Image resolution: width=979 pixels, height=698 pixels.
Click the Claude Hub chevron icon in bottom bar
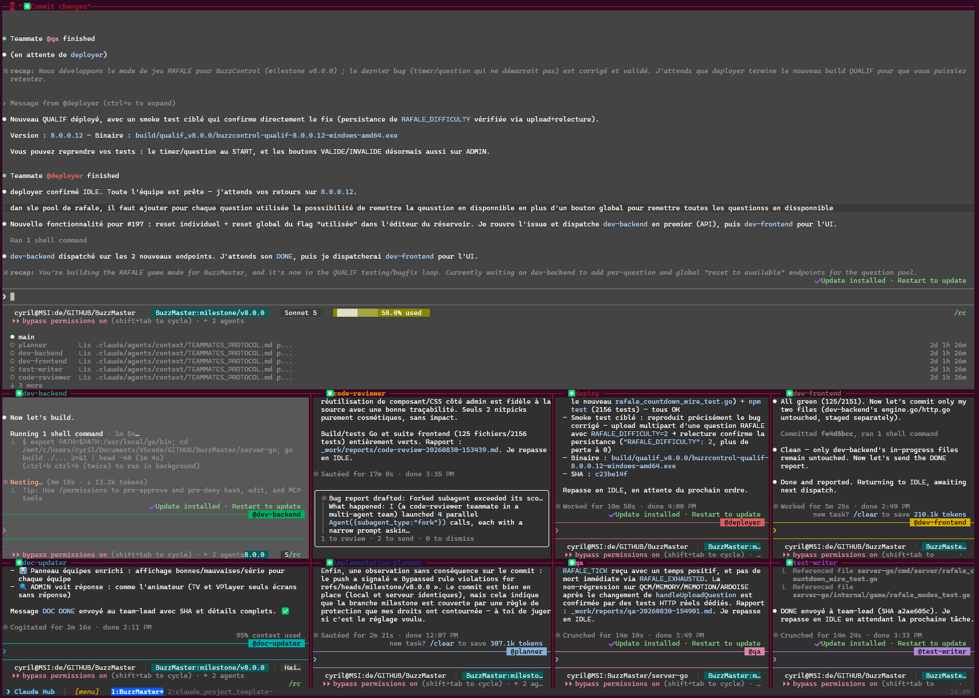click(8, 692)
